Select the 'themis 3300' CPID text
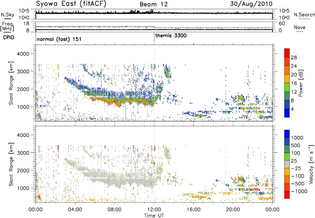 pos(171,35)
